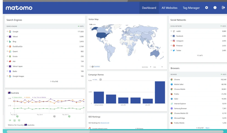This screenshot has height=133, width=227.
Task: Expand the Yahoo! Japan row
Action: click(7, 66)
